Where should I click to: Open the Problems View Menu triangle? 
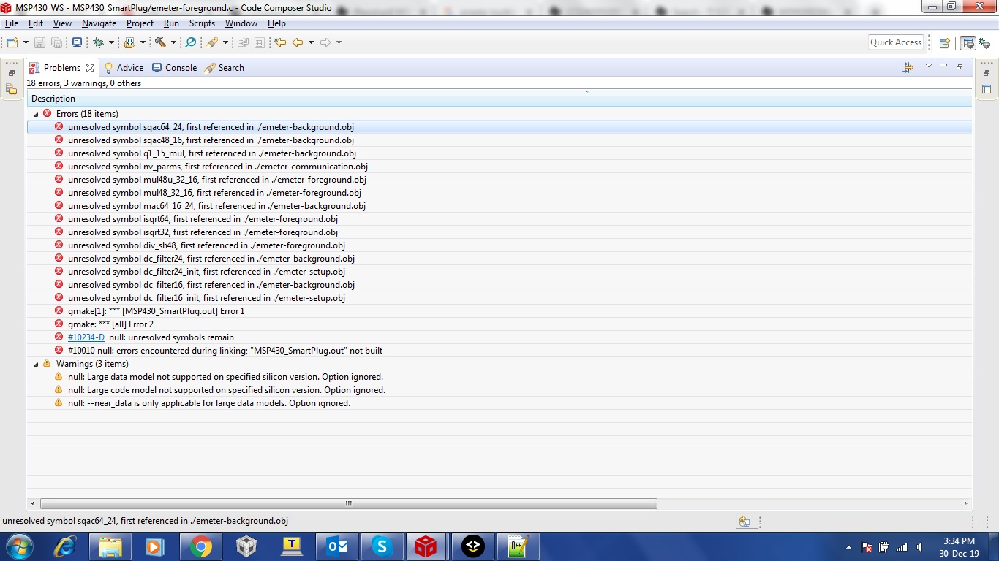(929, 66)
